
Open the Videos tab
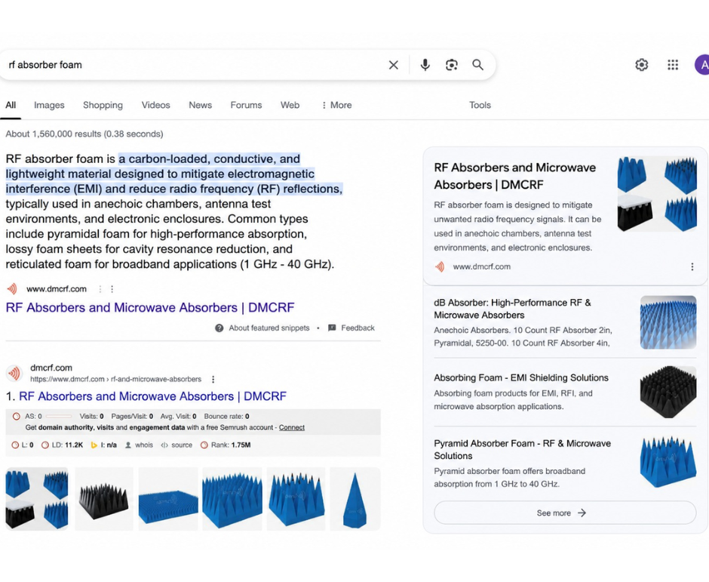click(155, 105)
